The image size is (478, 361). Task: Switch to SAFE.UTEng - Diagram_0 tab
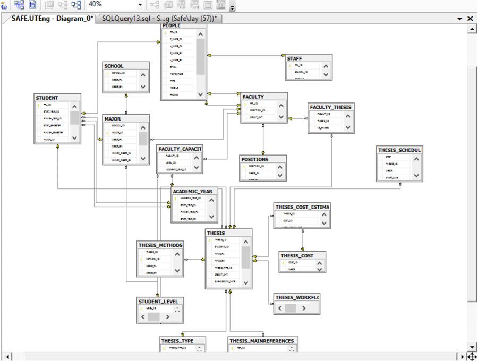[x=52, y=19]
